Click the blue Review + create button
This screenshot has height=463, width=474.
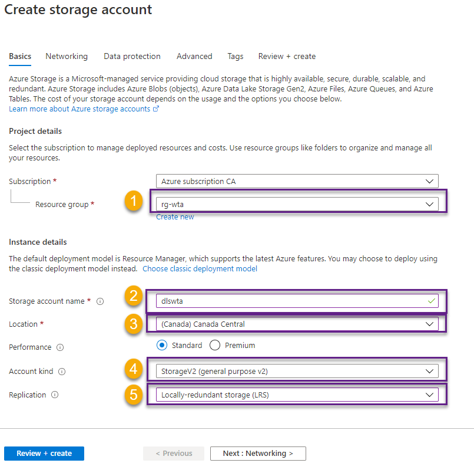[44, 454]
